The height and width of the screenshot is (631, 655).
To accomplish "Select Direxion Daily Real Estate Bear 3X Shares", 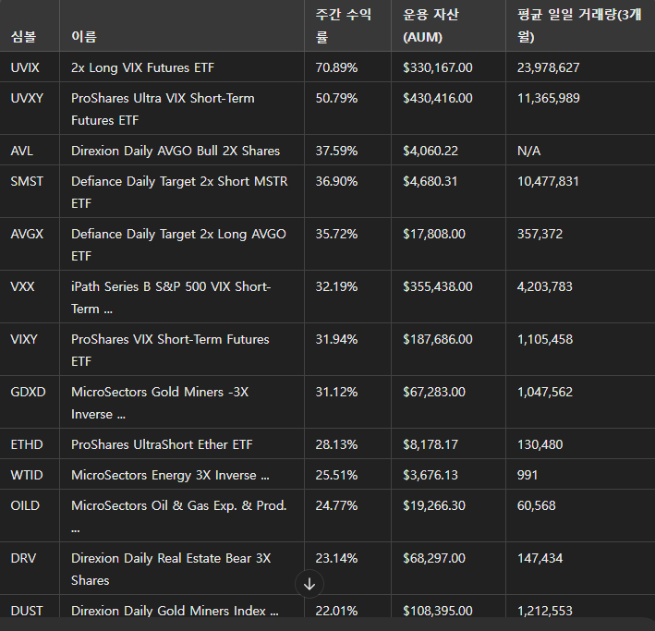I will 171,569.
